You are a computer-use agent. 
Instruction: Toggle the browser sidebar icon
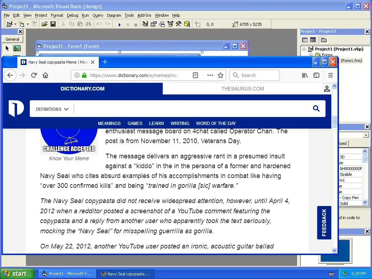pyautogui.click(x=316, y=76)
